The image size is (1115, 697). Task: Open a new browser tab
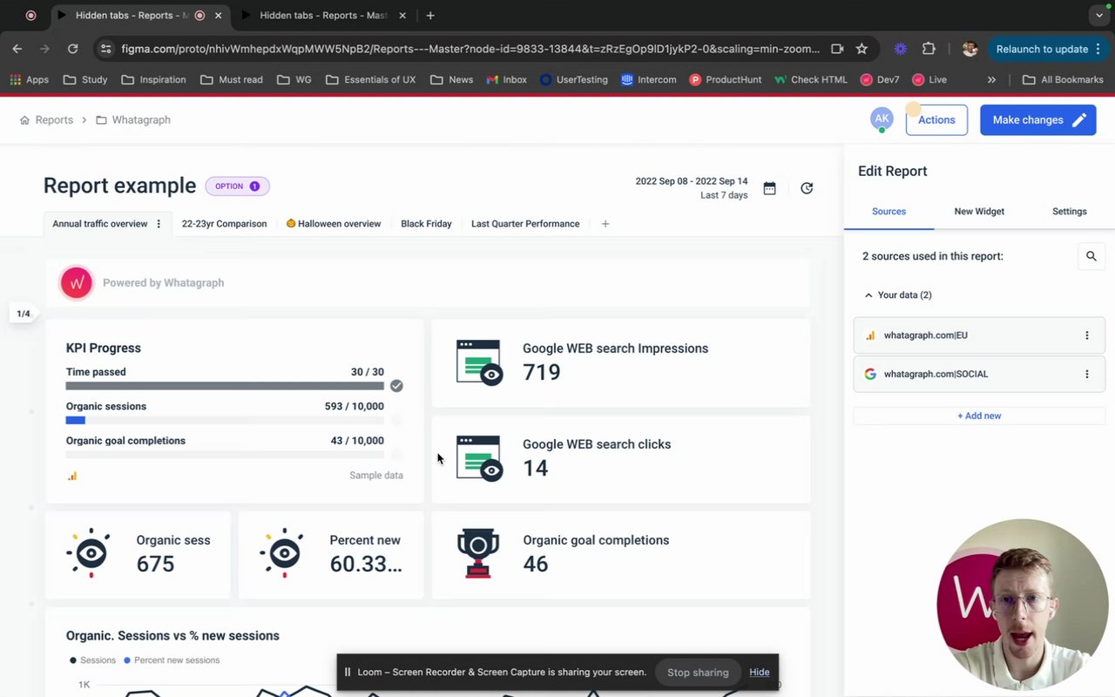430,15
